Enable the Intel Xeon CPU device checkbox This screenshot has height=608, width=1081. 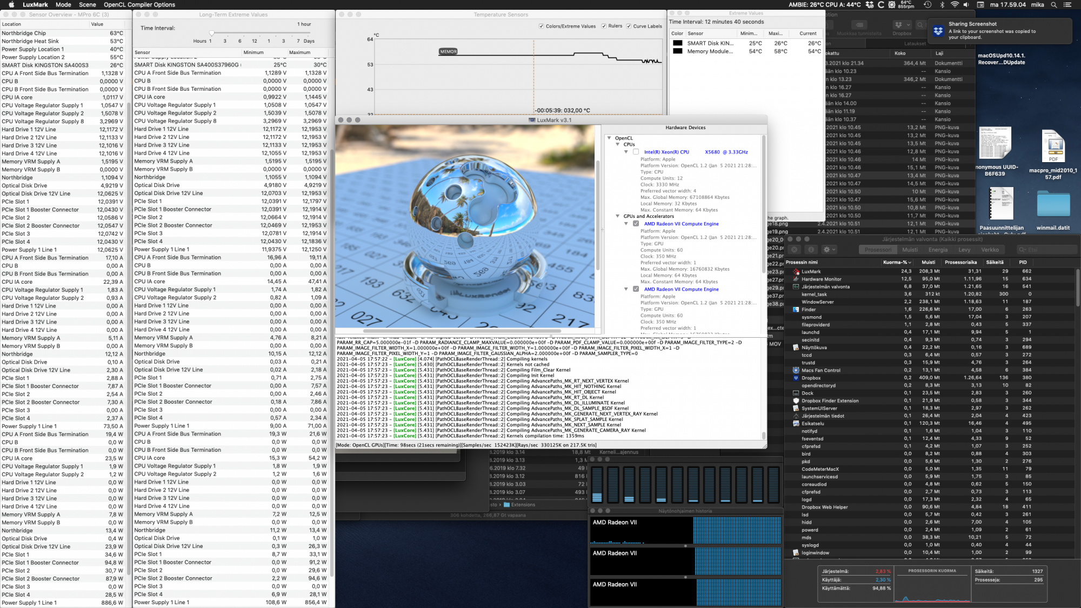point(636,152)
